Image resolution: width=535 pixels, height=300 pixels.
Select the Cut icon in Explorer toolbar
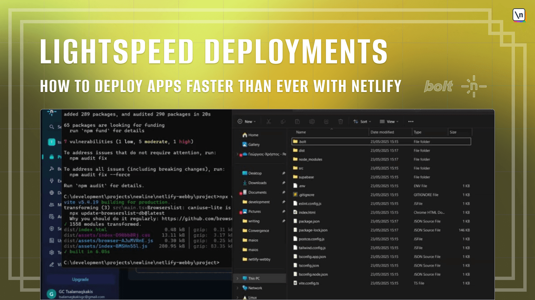[x=269, y=122]
